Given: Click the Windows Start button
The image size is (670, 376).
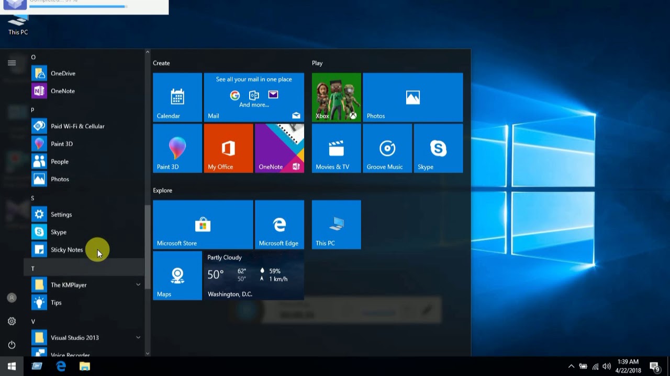Looking at the screenshot, I should (12, 367).
